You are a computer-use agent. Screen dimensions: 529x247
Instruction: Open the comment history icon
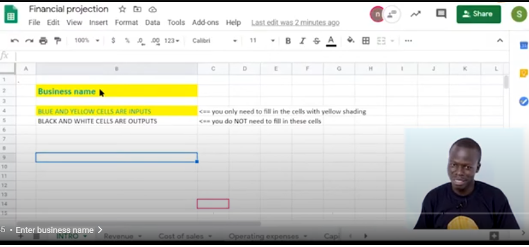coord(441,14)
